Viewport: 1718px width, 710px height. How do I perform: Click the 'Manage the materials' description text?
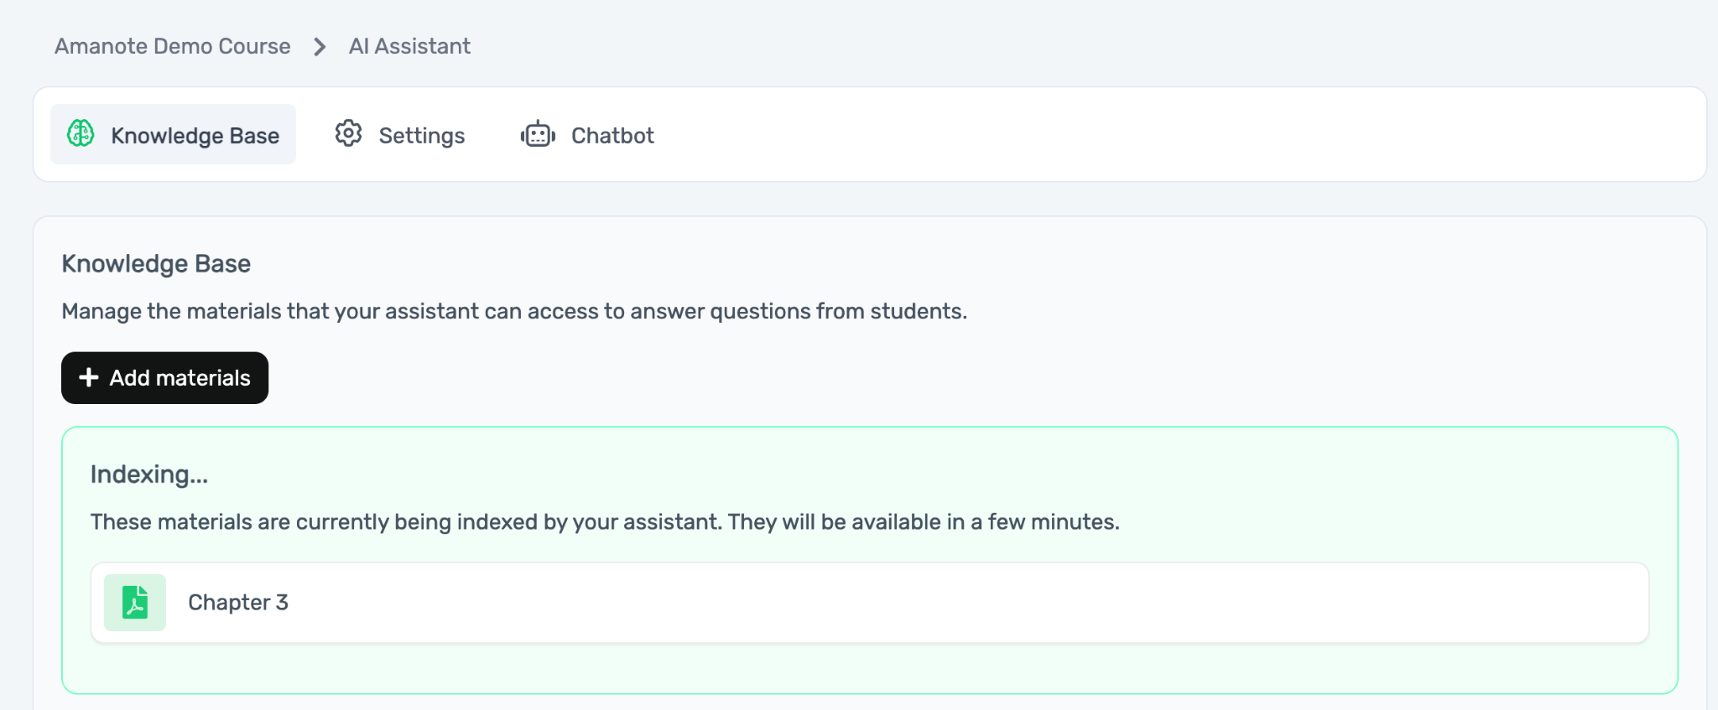[x=513, y=311]
